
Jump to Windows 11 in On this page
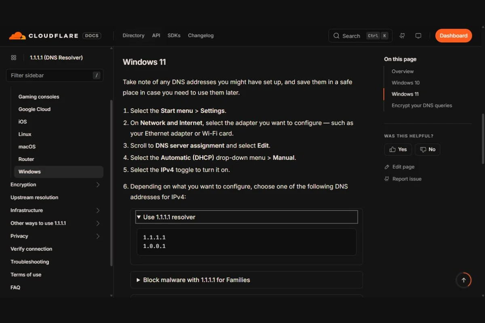[x=405, y=94]
